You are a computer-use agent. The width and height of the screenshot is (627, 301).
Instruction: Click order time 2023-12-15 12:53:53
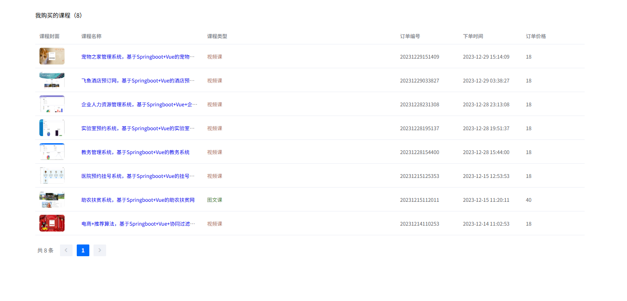[486, 176]
